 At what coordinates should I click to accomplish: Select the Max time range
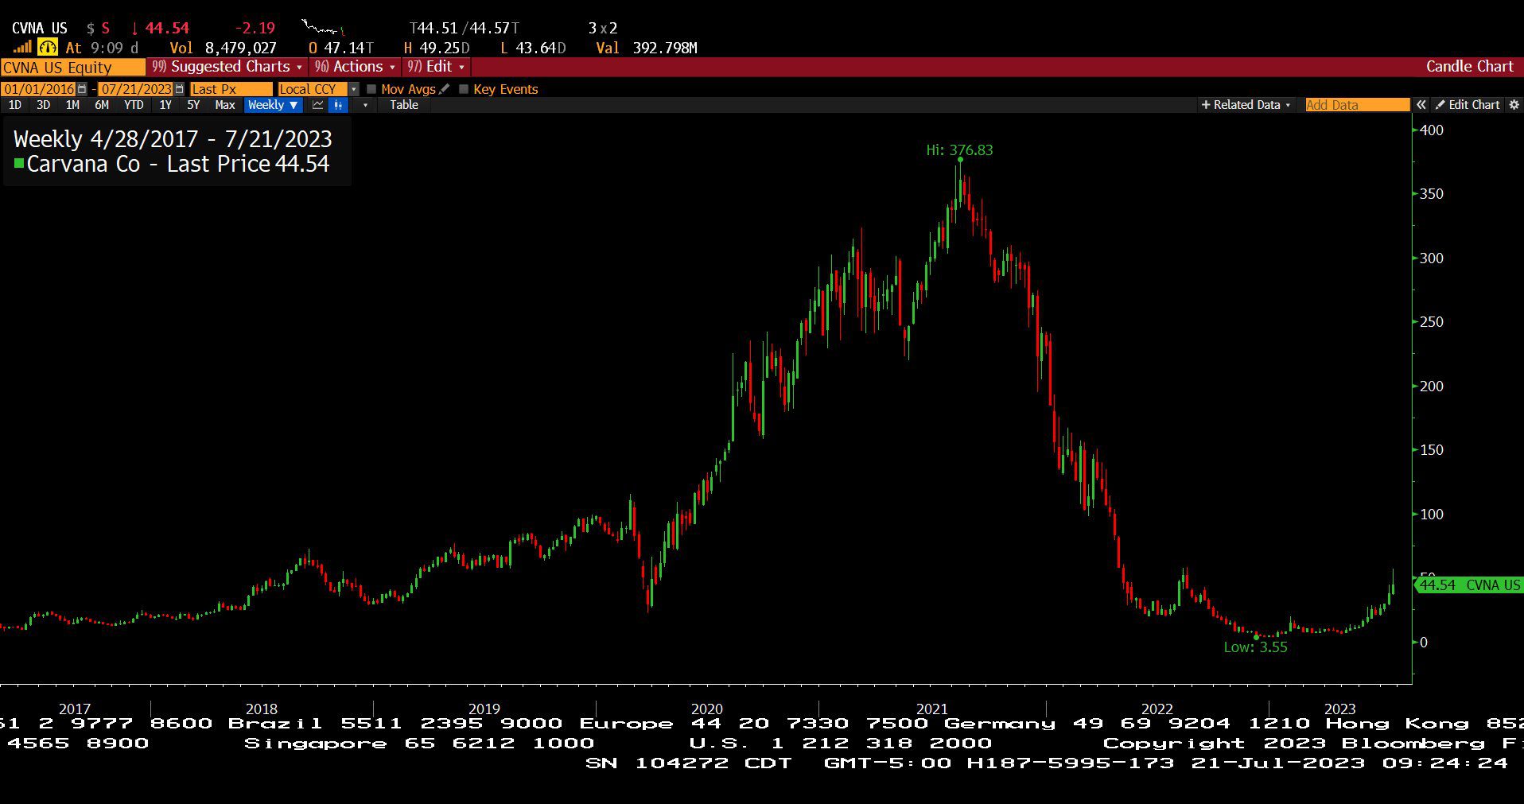[x=225, y=105]
